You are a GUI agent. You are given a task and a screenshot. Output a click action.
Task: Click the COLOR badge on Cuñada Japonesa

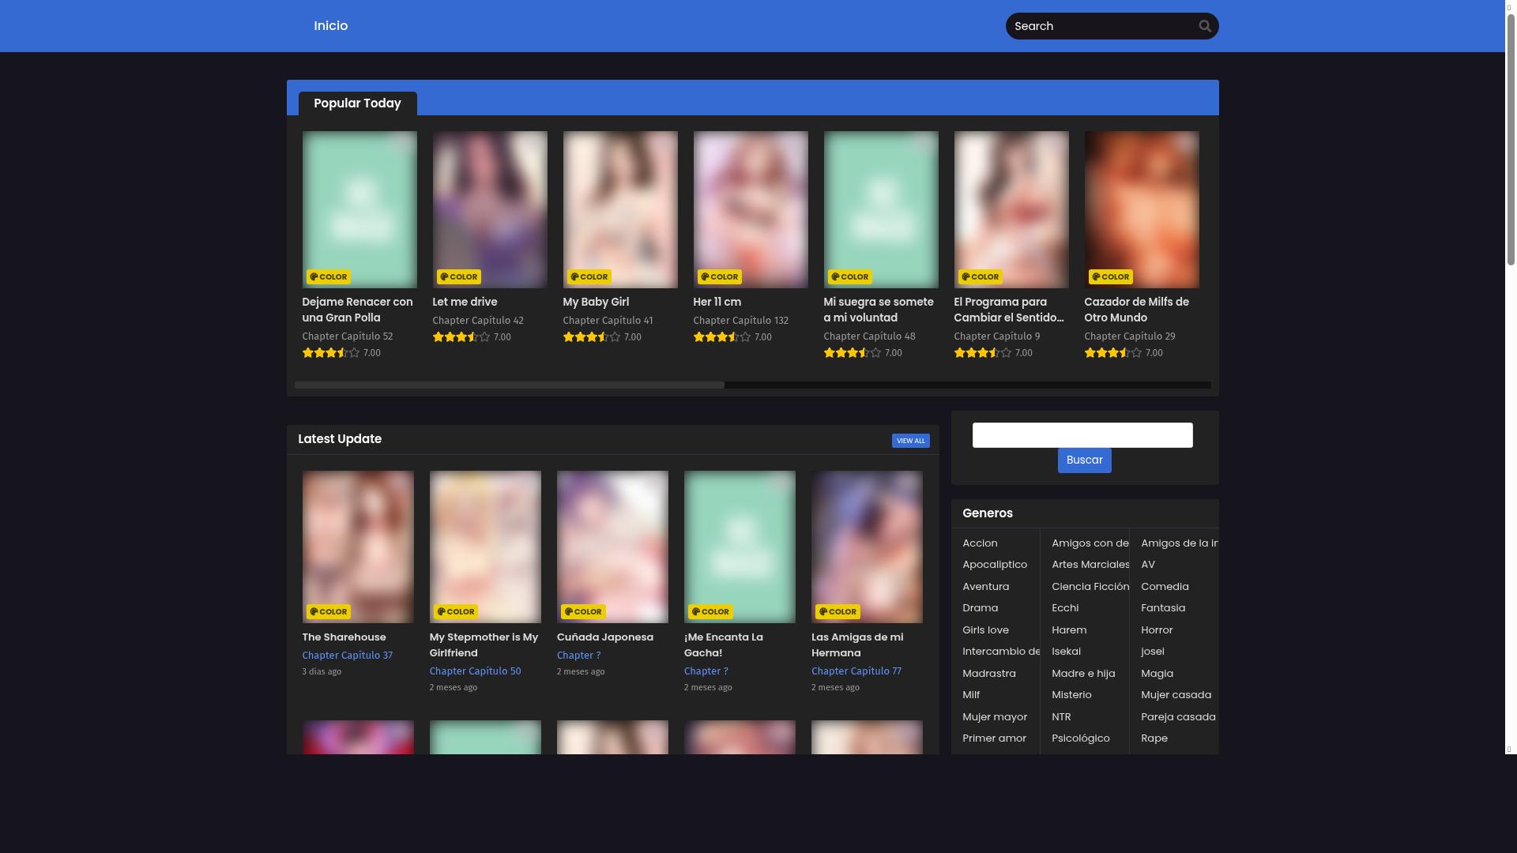[584, 611]
